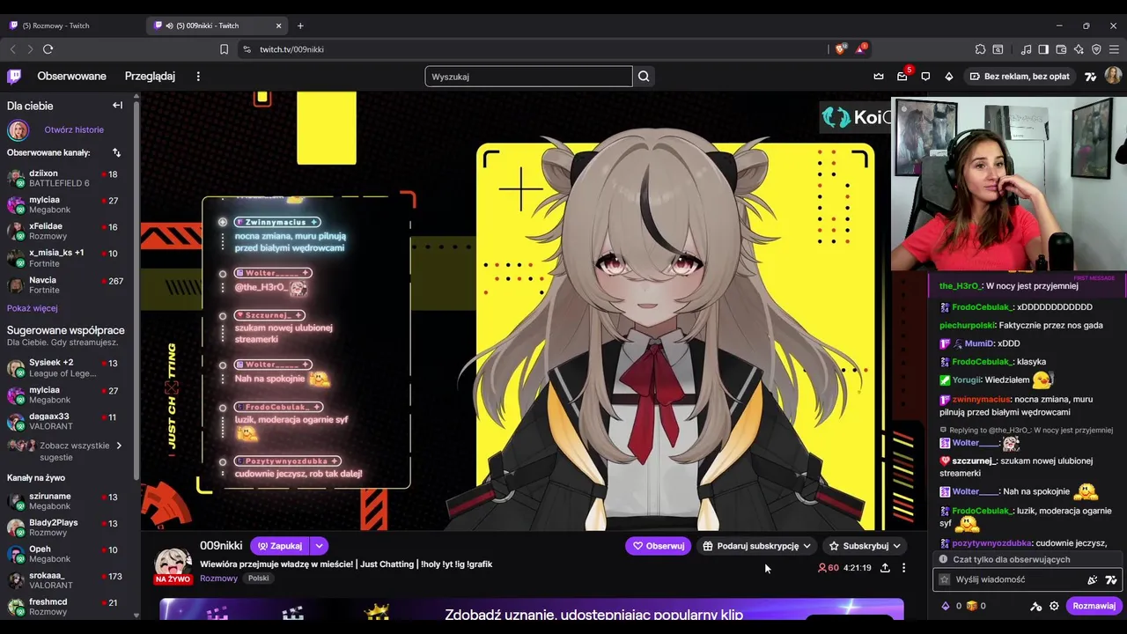
Task: Click 009nikki channel avatar with NA ŻYWO
Action: click(173, 565)
